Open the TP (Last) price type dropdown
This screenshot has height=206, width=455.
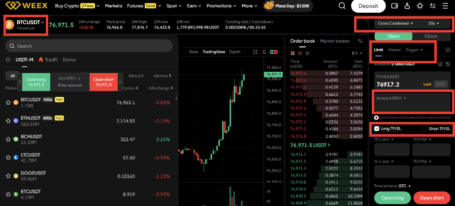coord(384,139)
